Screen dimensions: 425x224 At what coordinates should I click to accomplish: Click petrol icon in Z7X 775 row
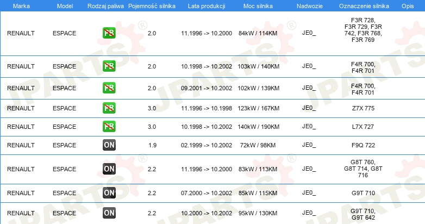[x=109, y=108]
